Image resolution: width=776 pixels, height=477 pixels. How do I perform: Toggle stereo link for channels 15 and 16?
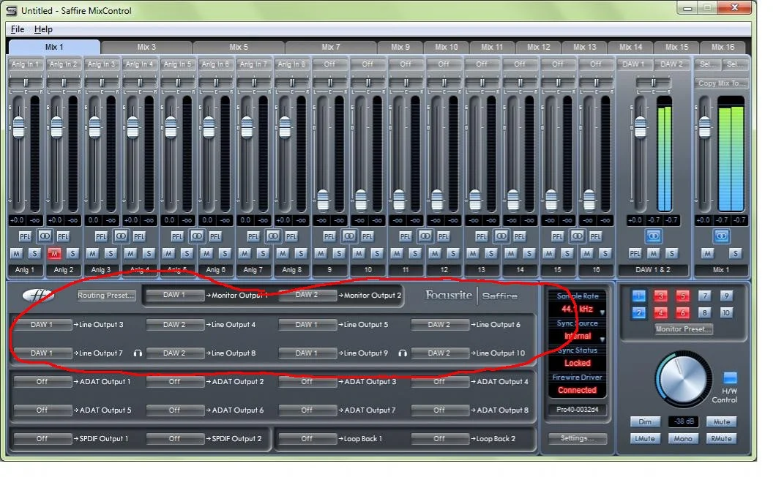tap(577, 236)
